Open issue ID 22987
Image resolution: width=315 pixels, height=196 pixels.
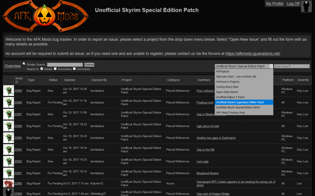(x=18, y=114)
